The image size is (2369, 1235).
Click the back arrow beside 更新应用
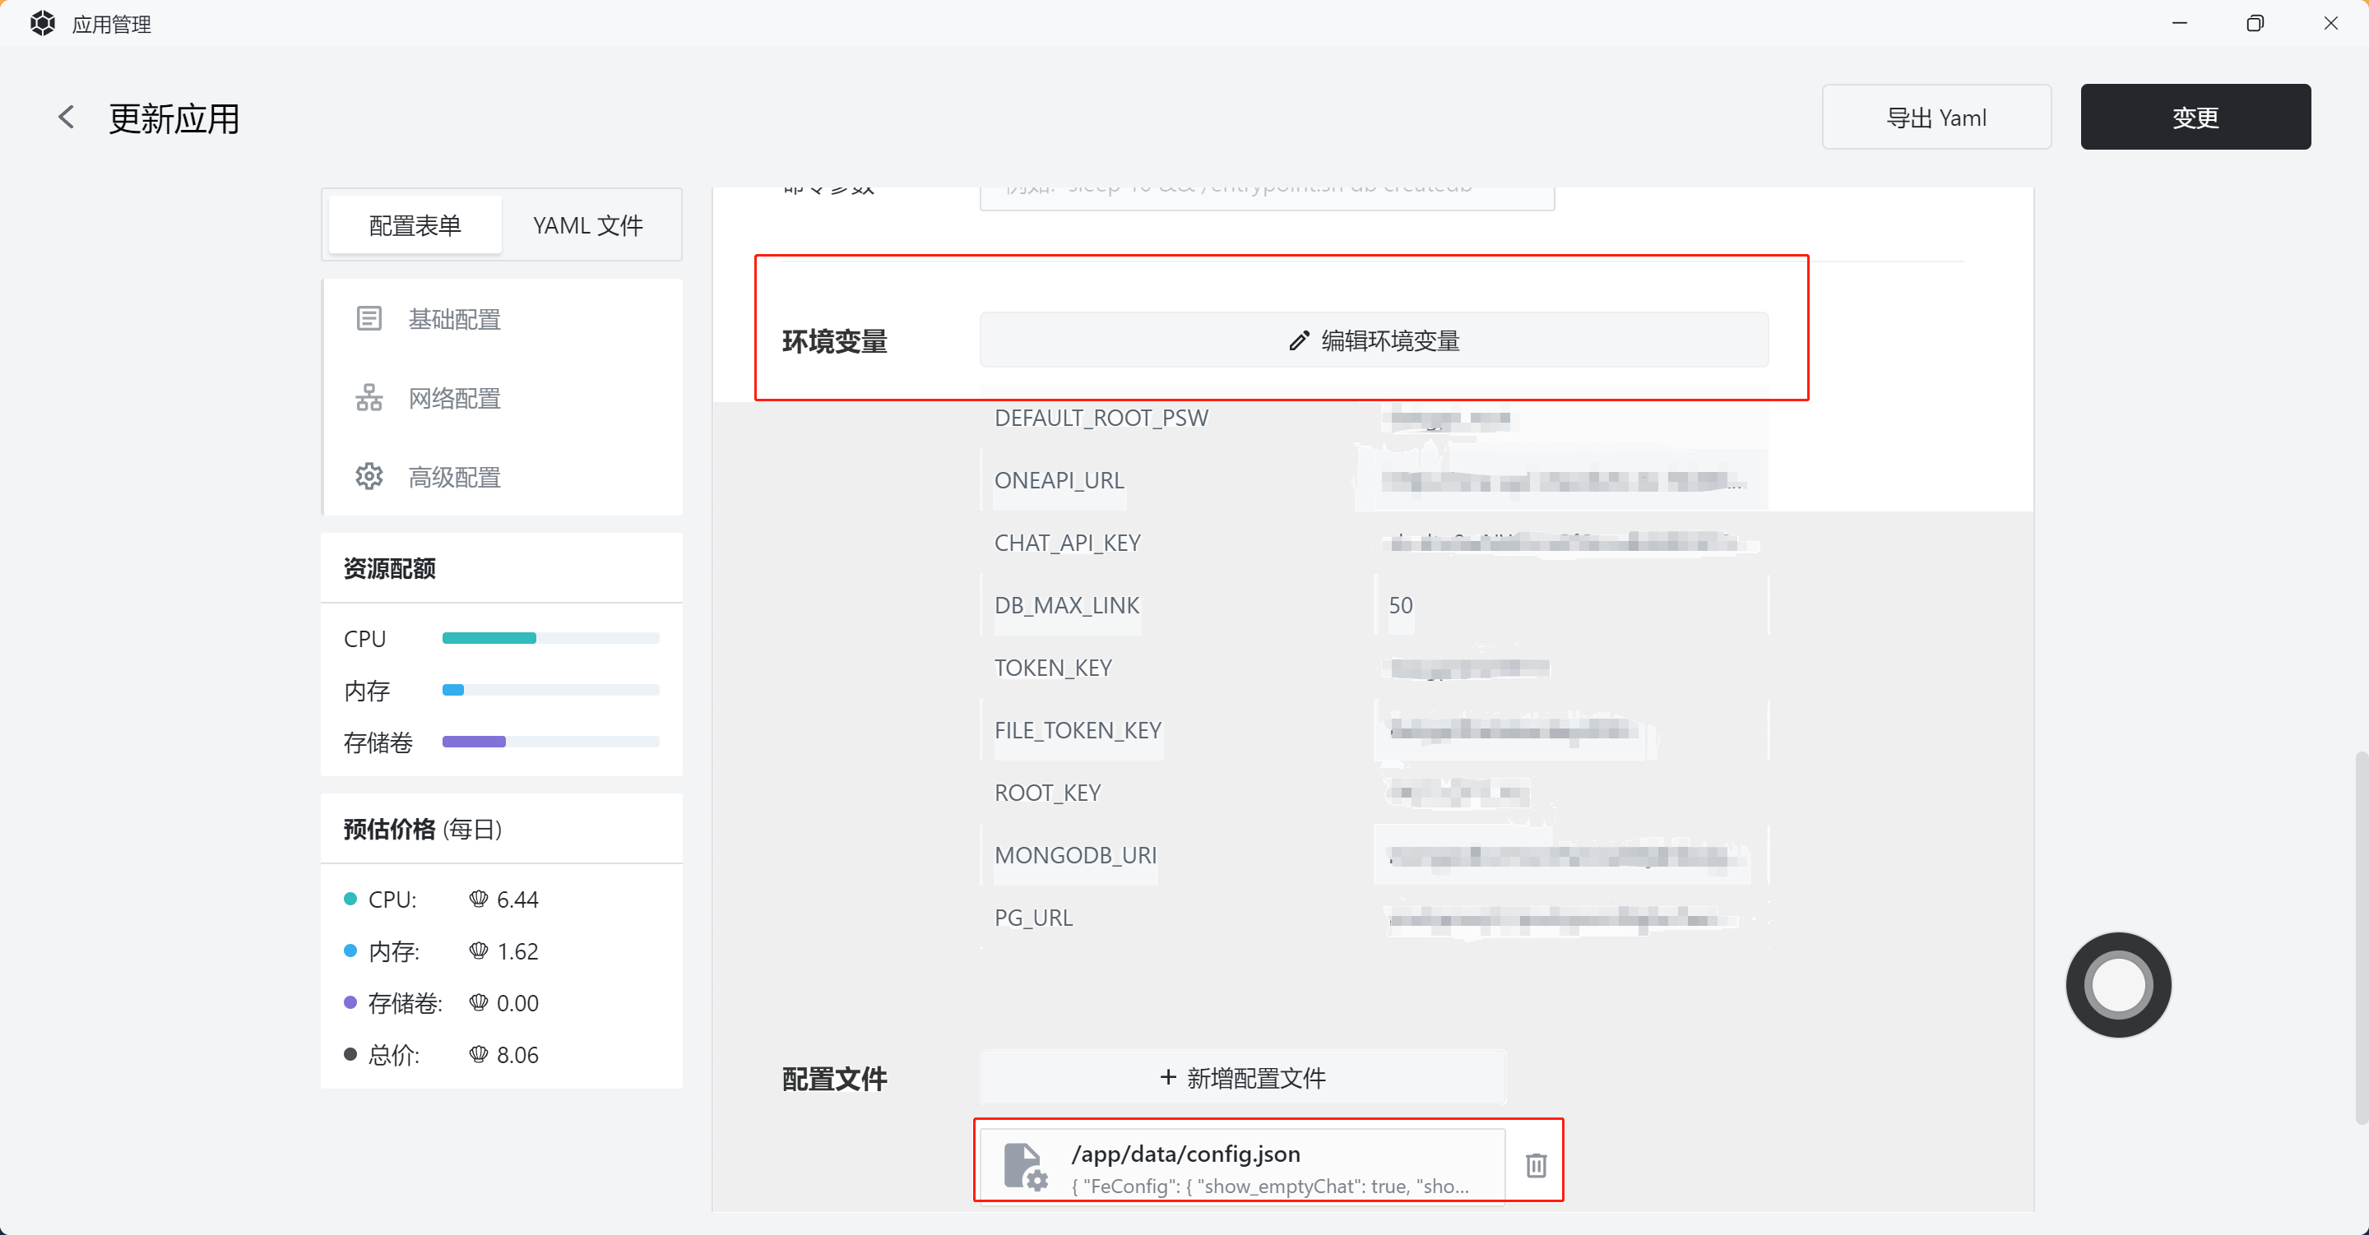pyautogui.click(x=66, y=117)
